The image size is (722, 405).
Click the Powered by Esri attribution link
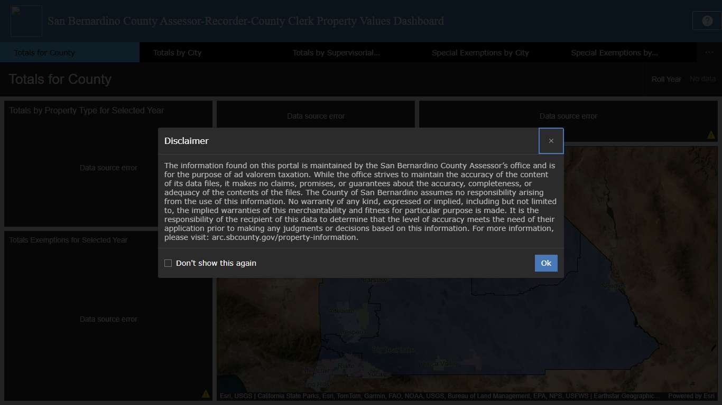691,396
